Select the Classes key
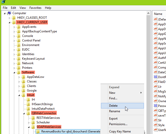Image resolution: width=166 pixels, height=134 pixels. tap(32, 81)
